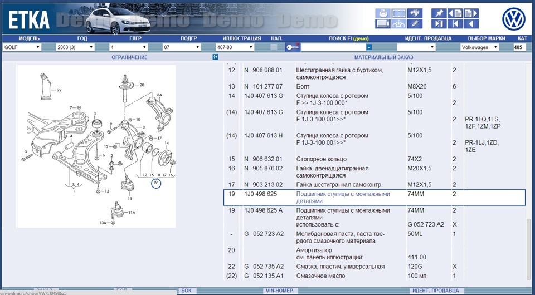The width and height of the screenshot is (535, 295).
Task: Open the МОДЕЛЬ dropdown showing GOLF
Action: (22, 47)
